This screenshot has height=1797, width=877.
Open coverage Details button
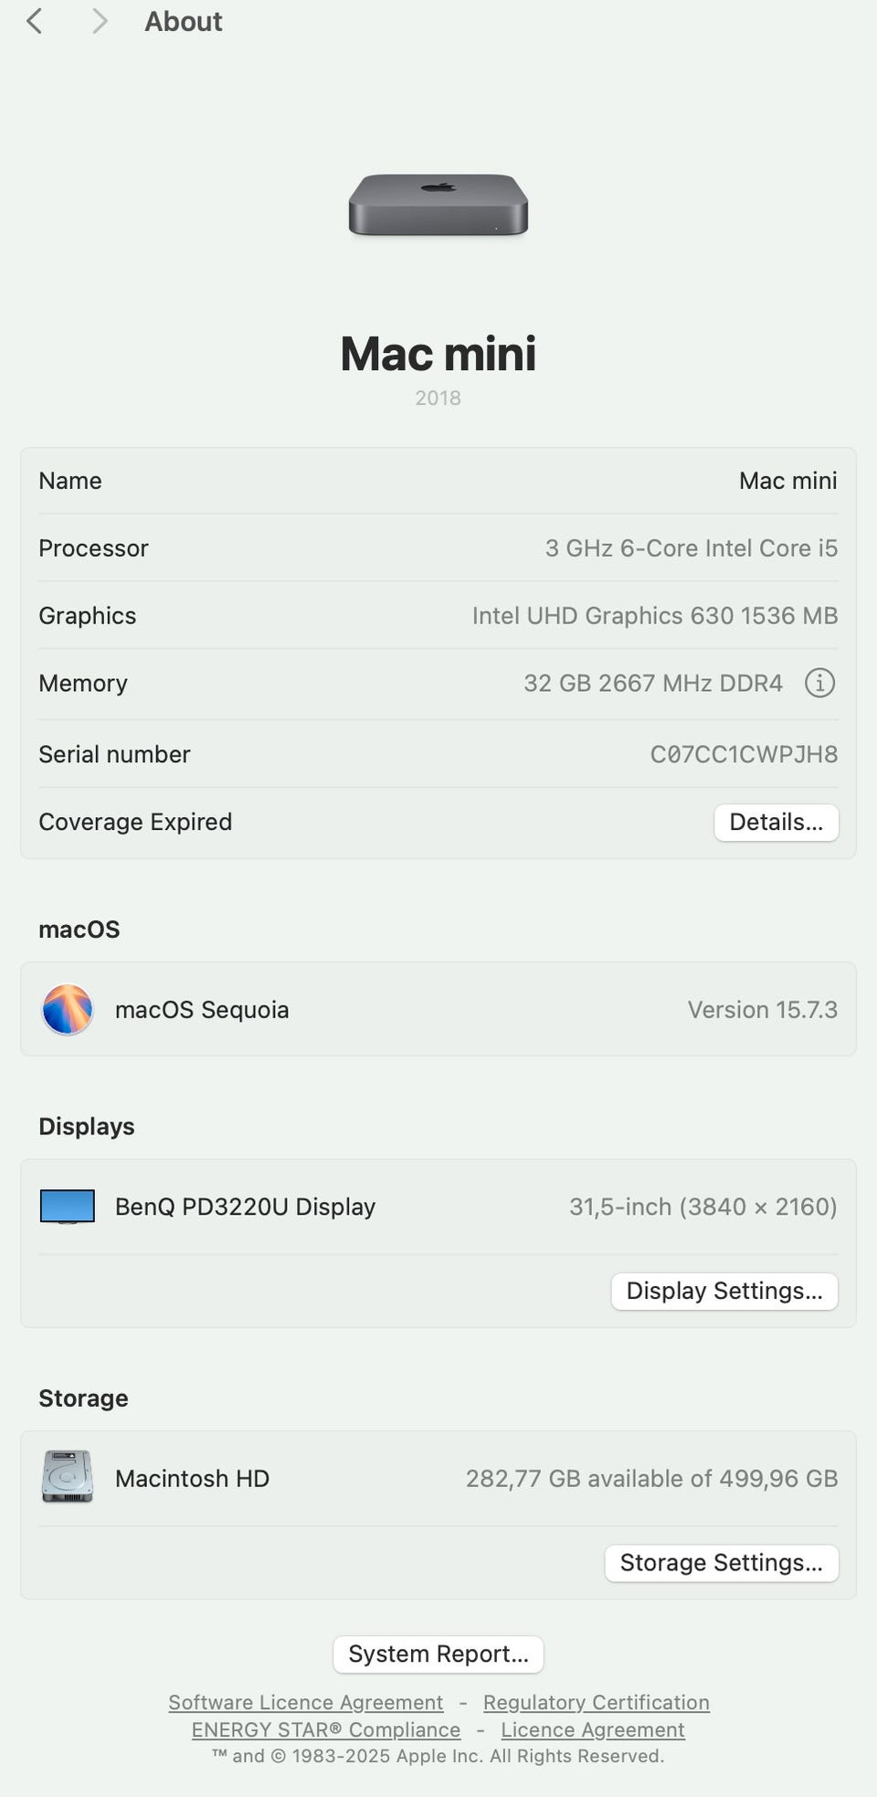pos(776,822)
